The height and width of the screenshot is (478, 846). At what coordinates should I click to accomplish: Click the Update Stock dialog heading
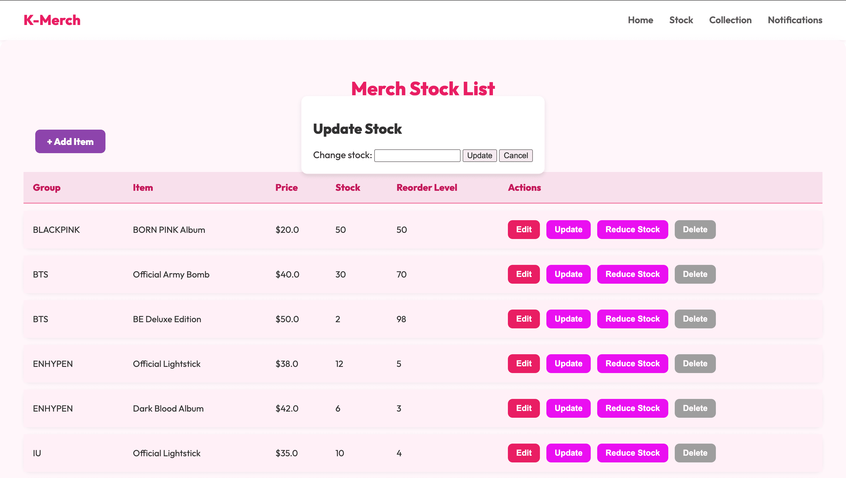[x=357, y=129]
